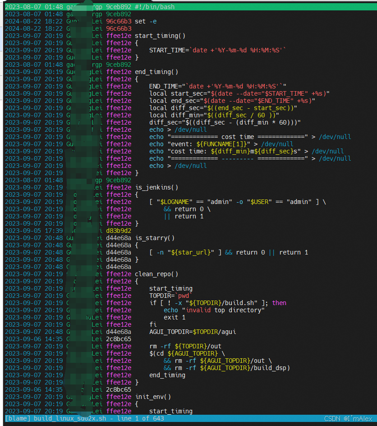Click commit hash 'd83b9d2'
Screen dimensions: 377x426
click(119, 231)
